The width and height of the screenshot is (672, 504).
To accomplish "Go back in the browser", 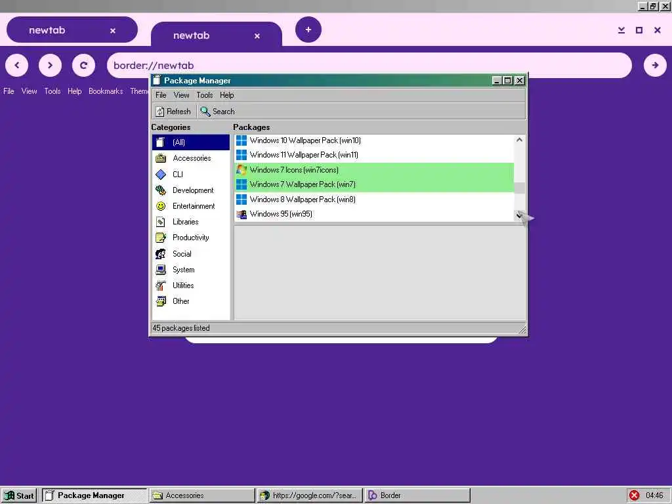I will (x=16, y=65).
